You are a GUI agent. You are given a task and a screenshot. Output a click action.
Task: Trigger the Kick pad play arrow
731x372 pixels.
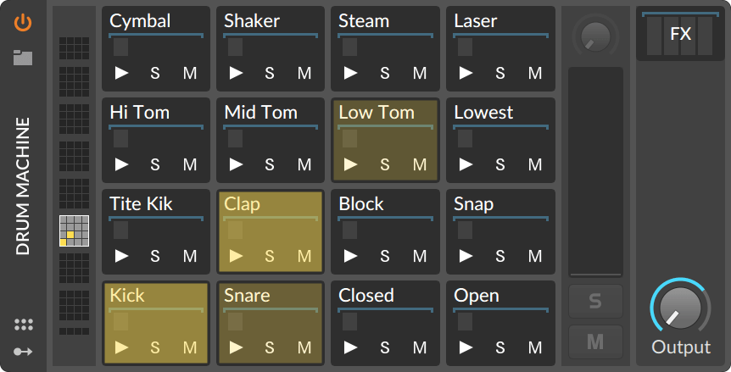click(121, 347)
